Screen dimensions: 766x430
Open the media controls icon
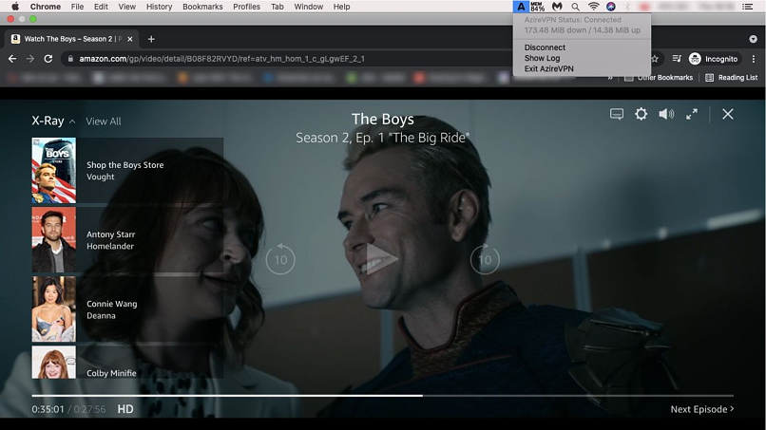pyautogui.click(x=677, y=59)
